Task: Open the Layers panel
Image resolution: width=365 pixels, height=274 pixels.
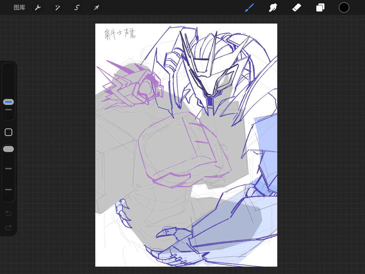Action: 320,8
